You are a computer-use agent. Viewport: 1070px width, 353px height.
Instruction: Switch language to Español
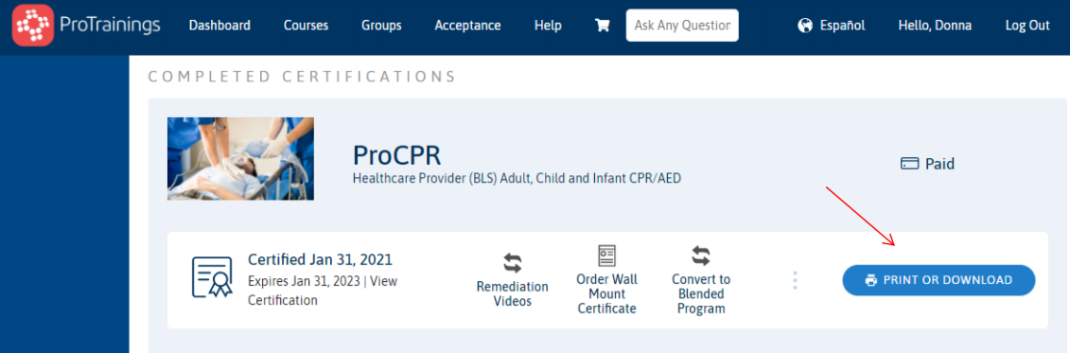click(842, 26)
